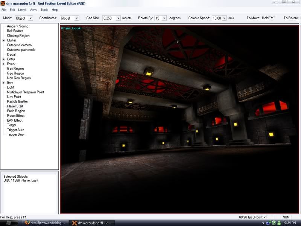The height and width of the screenshot is (226, 301).
Task: Click the messenger person tray icon
Action: [279, 223]
